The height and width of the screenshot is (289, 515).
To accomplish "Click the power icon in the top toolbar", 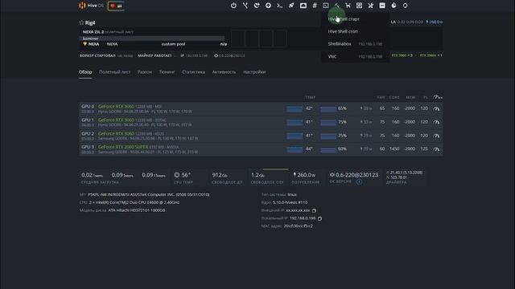I will coord(233,6).
